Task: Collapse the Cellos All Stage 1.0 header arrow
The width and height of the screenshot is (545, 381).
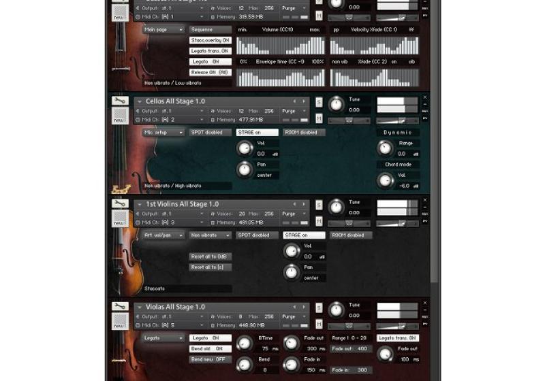Action: (140, 101)
